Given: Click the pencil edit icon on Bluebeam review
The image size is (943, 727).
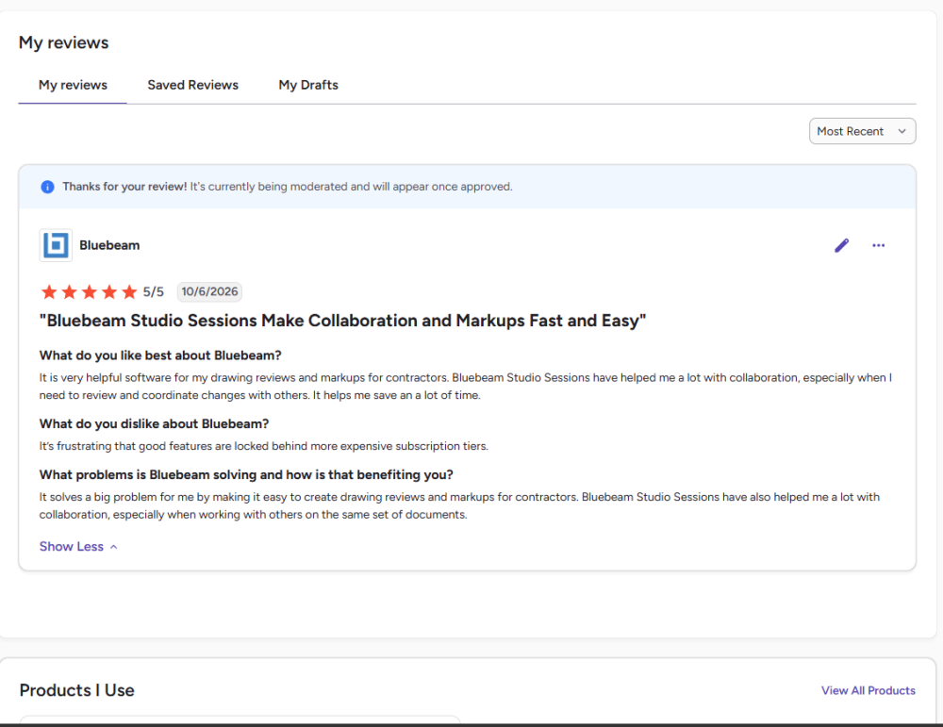Looking at the screenshot, I should 841,245.
